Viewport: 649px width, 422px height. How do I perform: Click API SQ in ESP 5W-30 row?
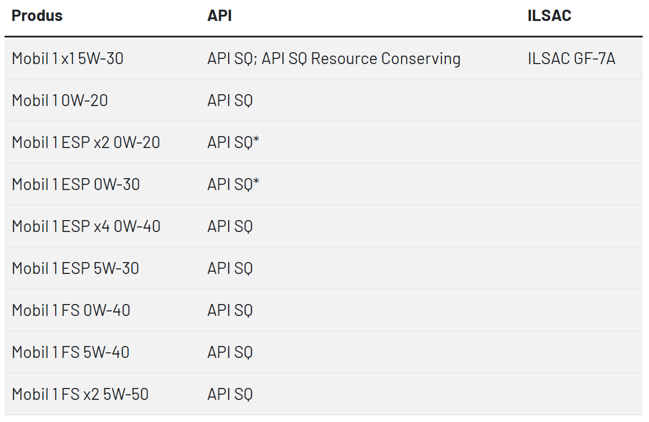click(230, 268)
